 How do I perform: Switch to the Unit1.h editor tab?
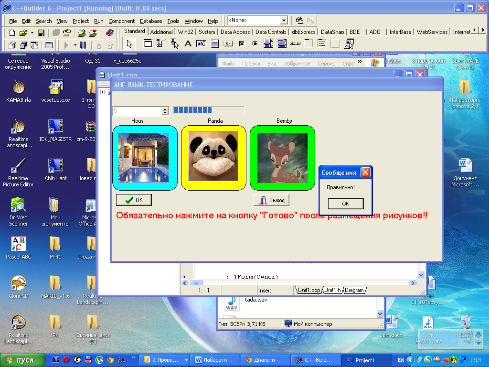click(x=332, y=290)
